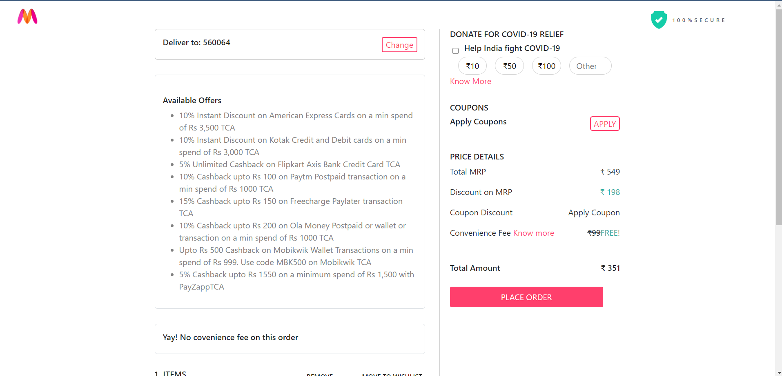
Task: Enable the Help India fight COVID-19 checkbox
Action: pos(455,51)
